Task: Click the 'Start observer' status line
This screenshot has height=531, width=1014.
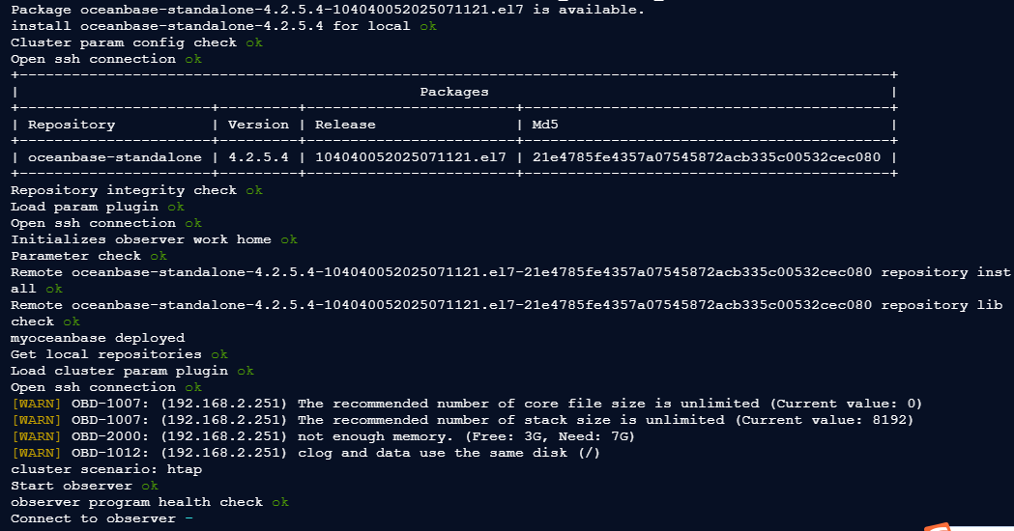Action: tap(72, 486)
